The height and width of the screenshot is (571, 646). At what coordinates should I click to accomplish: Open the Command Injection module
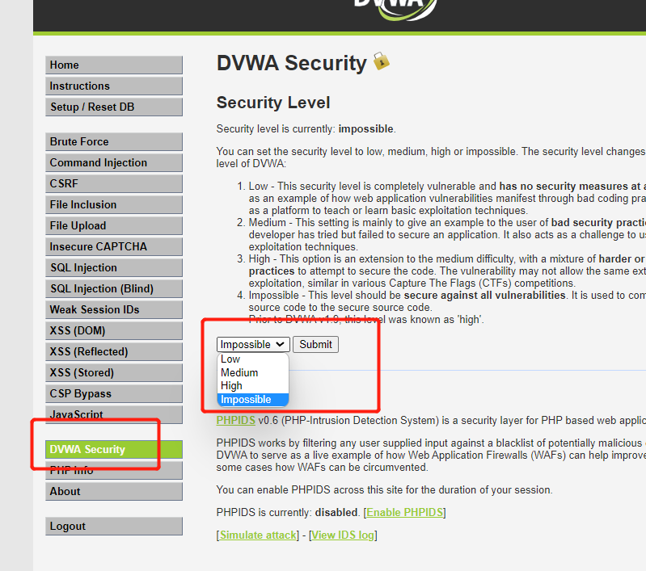click(x=114, y=162)
